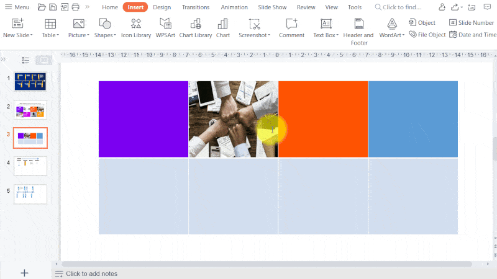Select the orange rectangle on slide
This screenshot has width=497, height=279.
[x=323, y=119]
